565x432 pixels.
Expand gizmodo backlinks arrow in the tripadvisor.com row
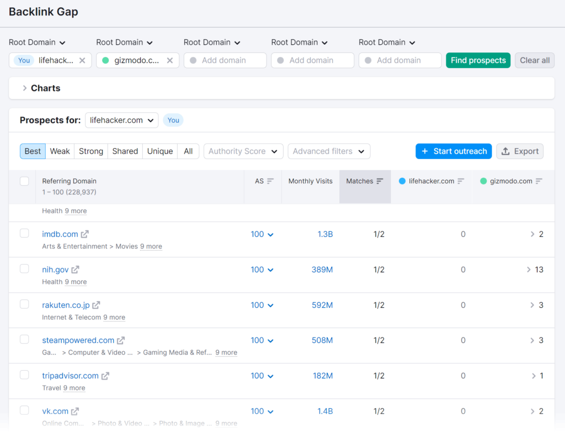tap(534, 376)
